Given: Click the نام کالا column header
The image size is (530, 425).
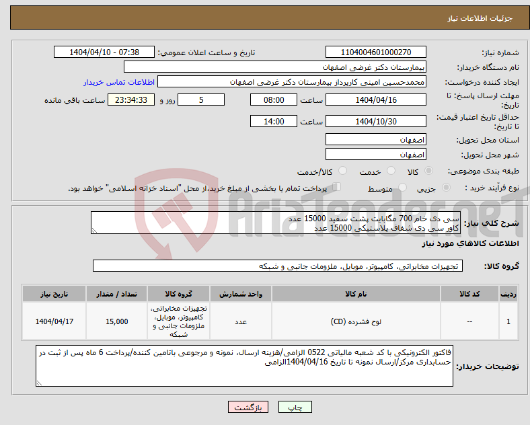Looking at the screenshot, I should pos(356,294).
